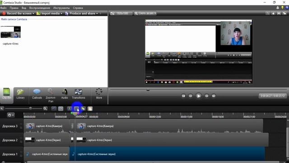Step forward one frame

pyautogui.click(x=207, y=96)
